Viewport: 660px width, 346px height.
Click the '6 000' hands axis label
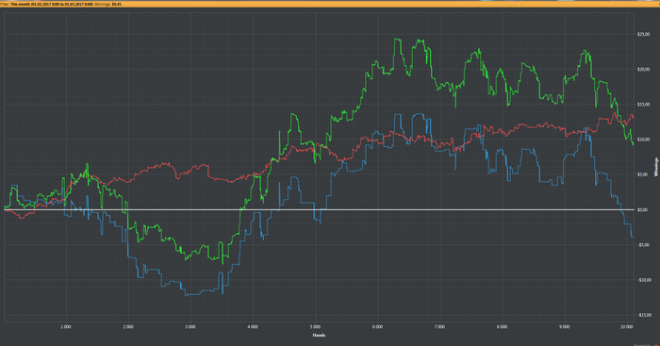(x=377, y=326)
